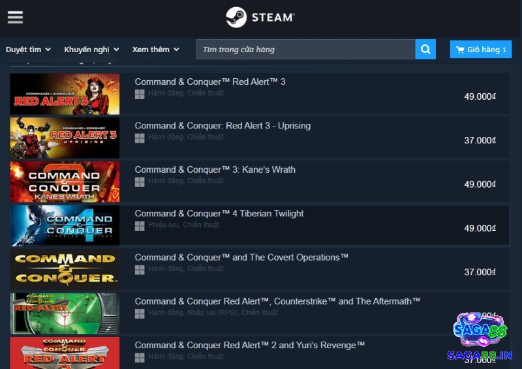Image resolution: width=522 pixels, height=369 pixels.
Task: Expand the Khuyến nghị dropdown
Action: pyautogui.click(x=91, y=50)
